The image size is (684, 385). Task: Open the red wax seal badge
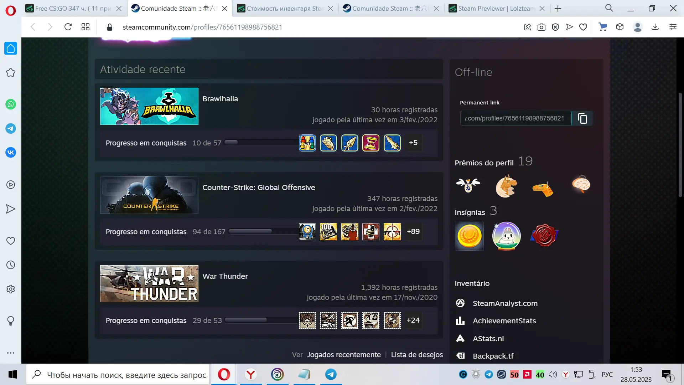(x=544, y=236)
